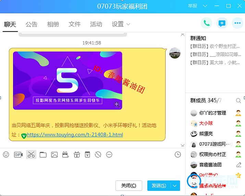This screenshot has height=196, width=245.
Task: Click the send picture icon
Action: click(54, 155)
